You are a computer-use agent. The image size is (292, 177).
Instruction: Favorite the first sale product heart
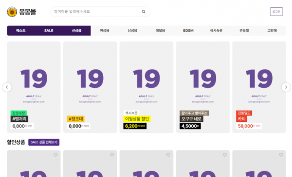point(55,155)
